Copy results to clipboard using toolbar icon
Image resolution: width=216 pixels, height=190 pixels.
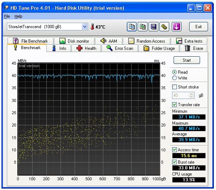132,27
